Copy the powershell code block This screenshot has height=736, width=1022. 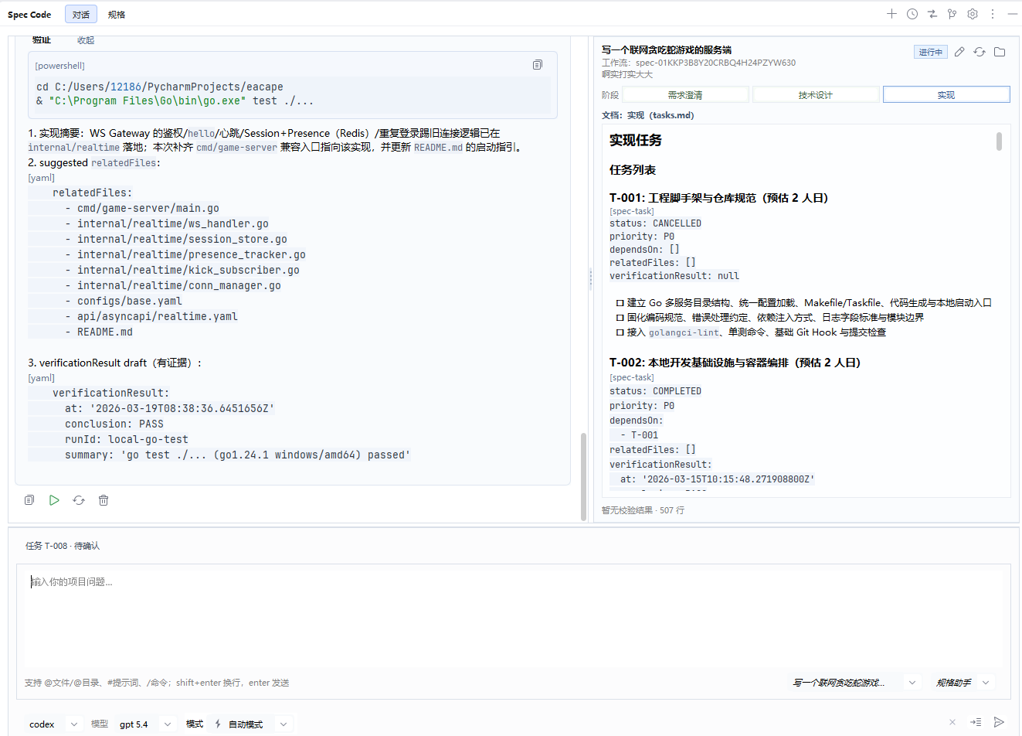click(x=538, y=65)
